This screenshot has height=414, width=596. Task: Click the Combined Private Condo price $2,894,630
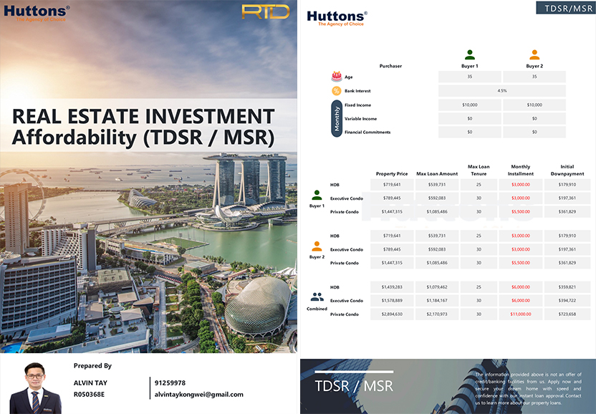(x=392, y=314)
